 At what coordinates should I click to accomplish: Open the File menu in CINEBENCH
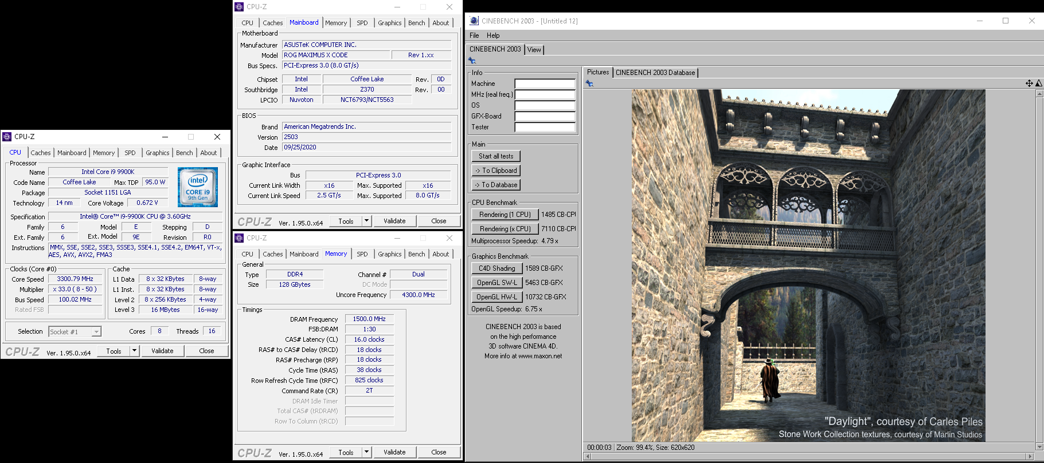point(474,35)
